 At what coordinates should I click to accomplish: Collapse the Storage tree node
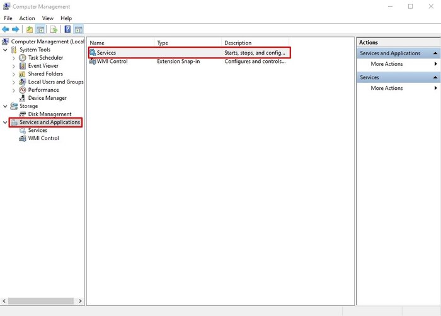(5, 106)
